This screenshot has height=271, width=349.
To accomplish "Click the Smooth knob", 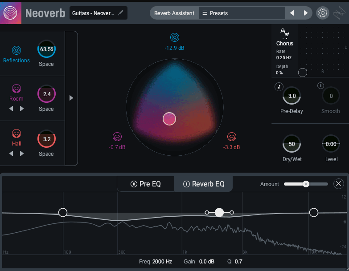I will point(331,96).
